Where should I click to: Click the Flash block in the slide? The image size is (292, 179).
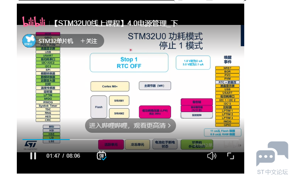point(99,107)
